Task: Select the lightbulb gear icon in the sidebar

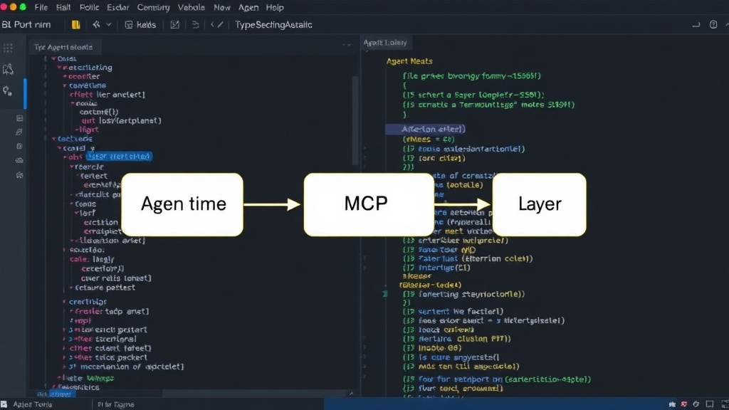Action: 7,90
